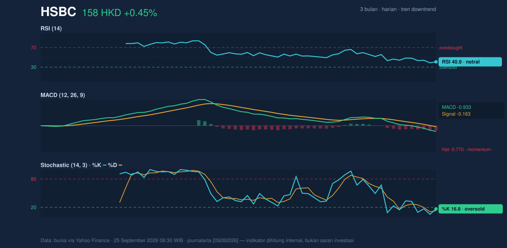Click the RSI 40.9 netral badge

point(470,62)
